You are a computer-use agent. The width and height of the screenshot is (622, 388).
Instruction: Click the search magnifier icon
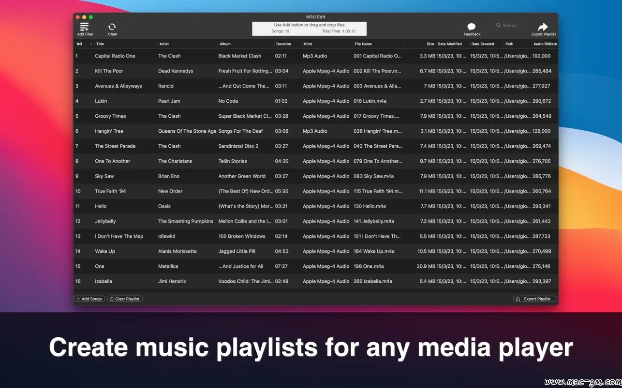tap(498, 26)
